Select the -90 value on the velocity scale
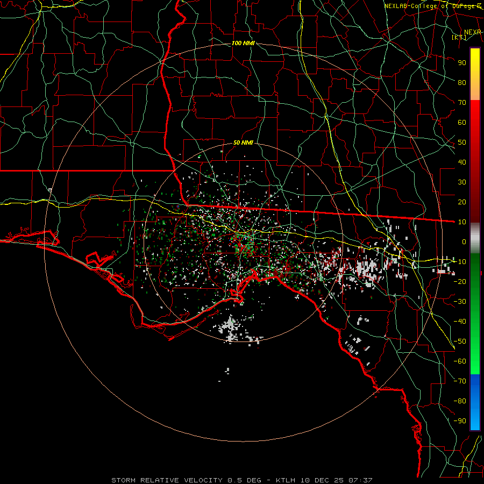 [460, 421]
